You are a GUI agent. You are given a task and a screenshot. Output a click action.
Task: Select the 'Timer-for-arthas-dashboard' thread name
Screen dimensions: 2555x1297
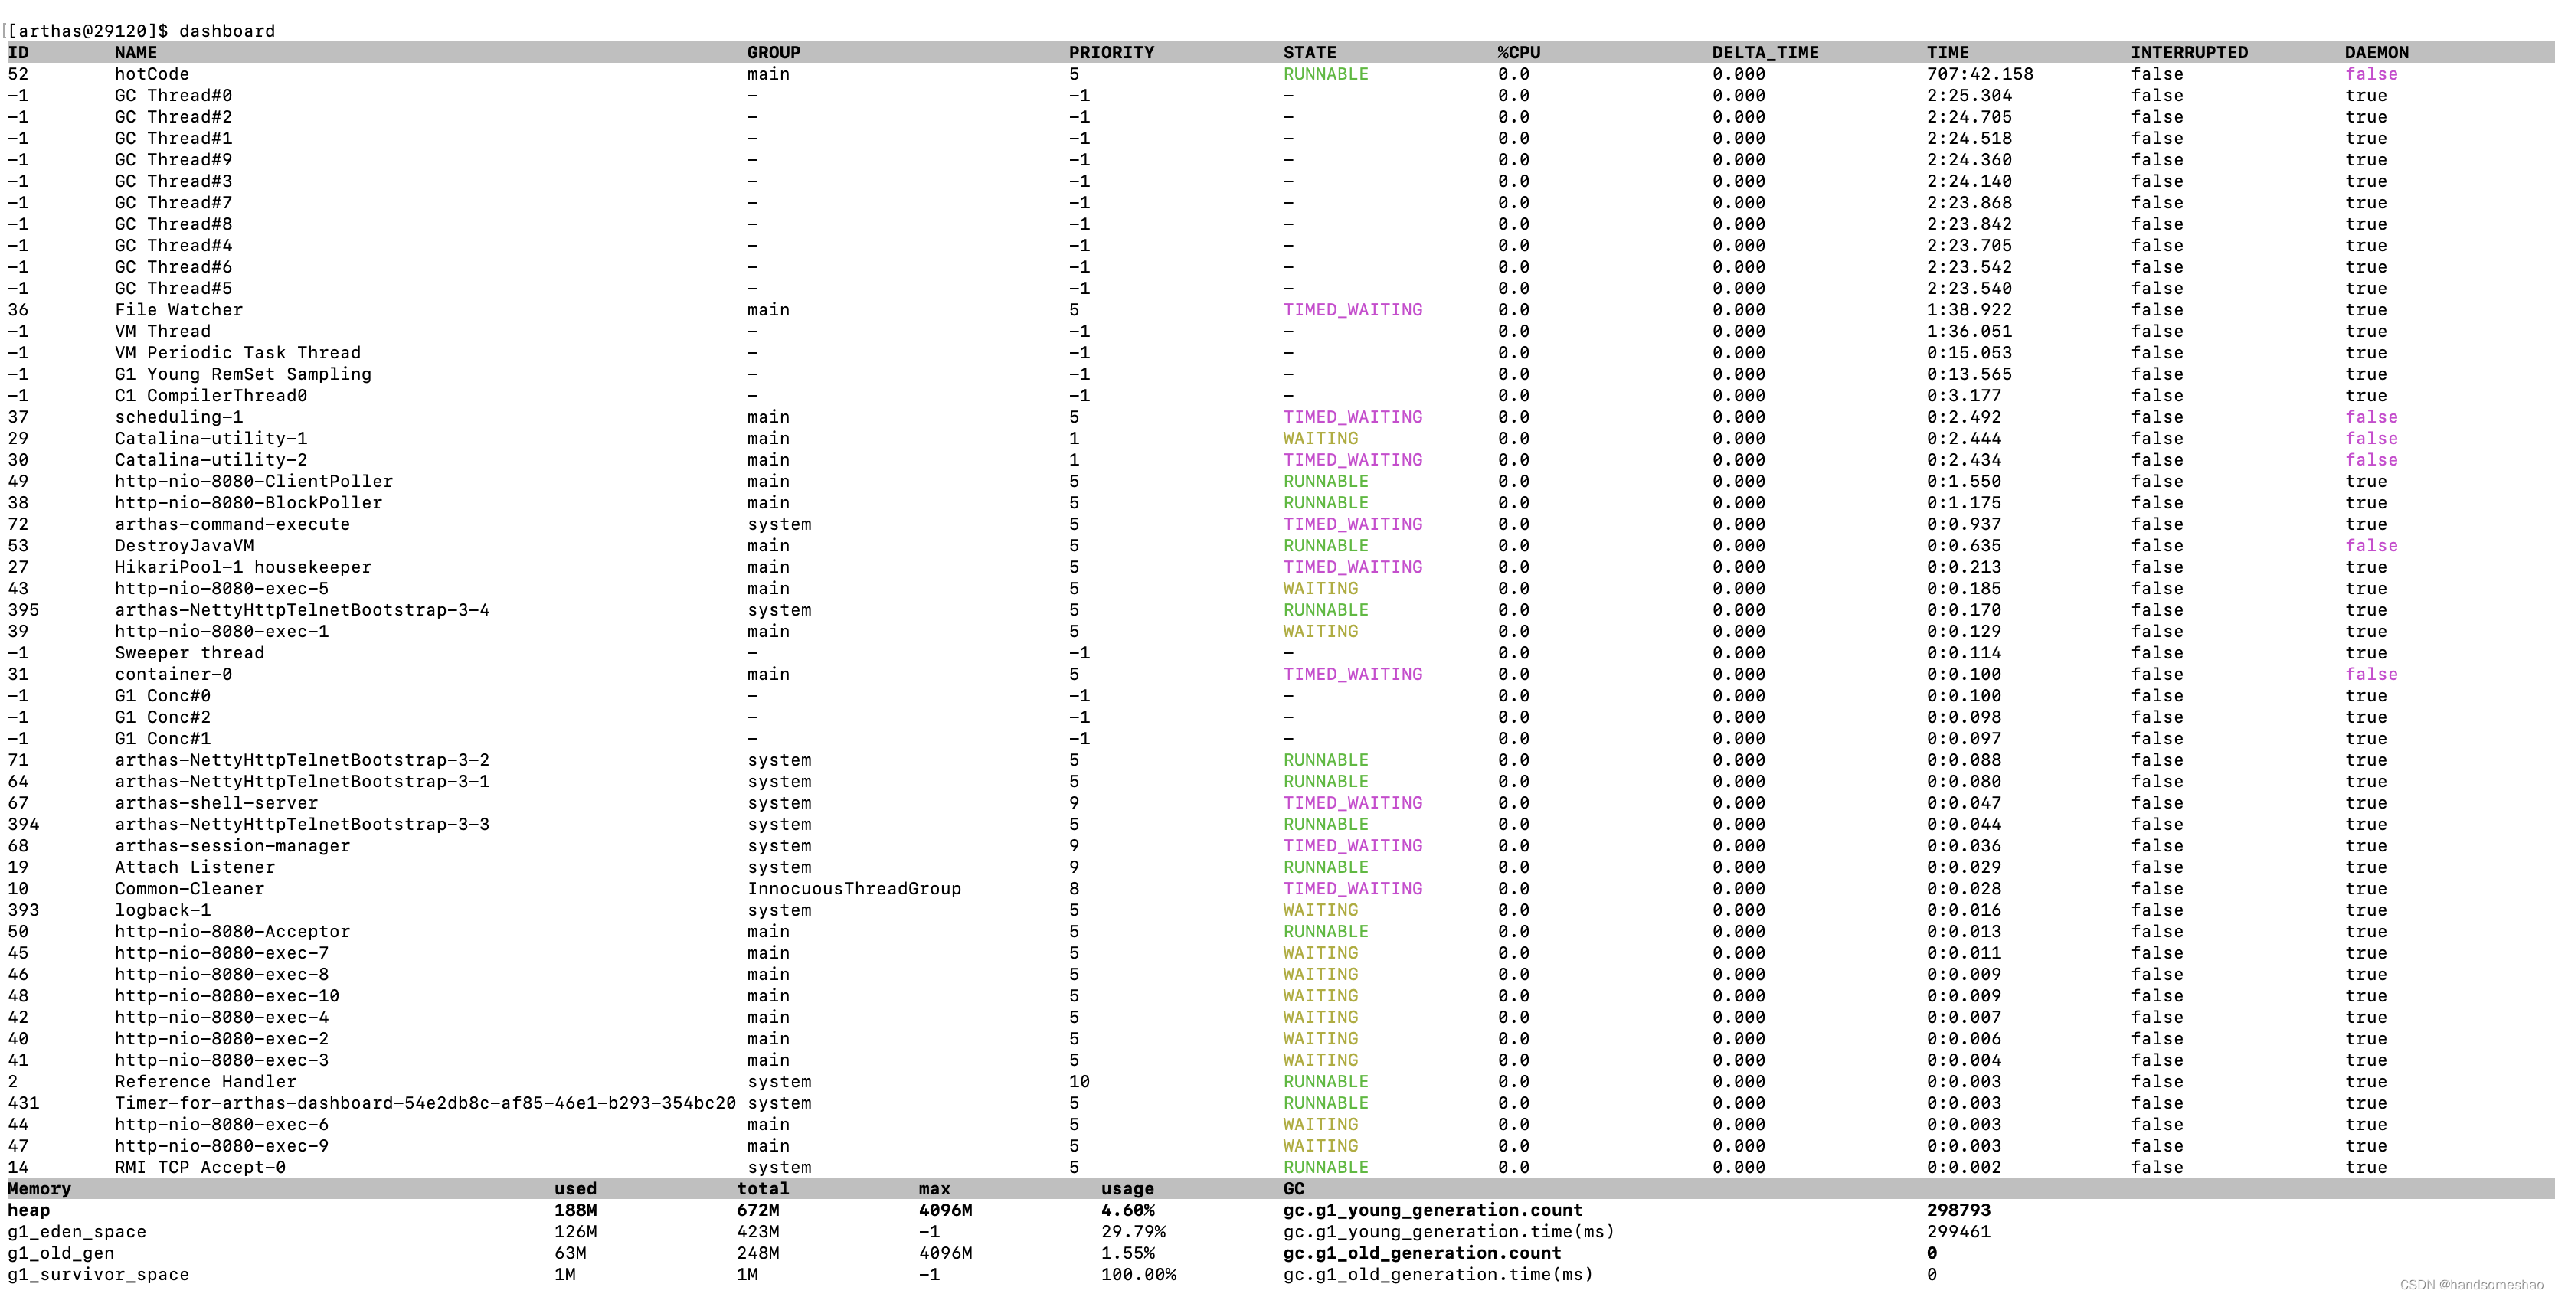tap(426, 1103)
